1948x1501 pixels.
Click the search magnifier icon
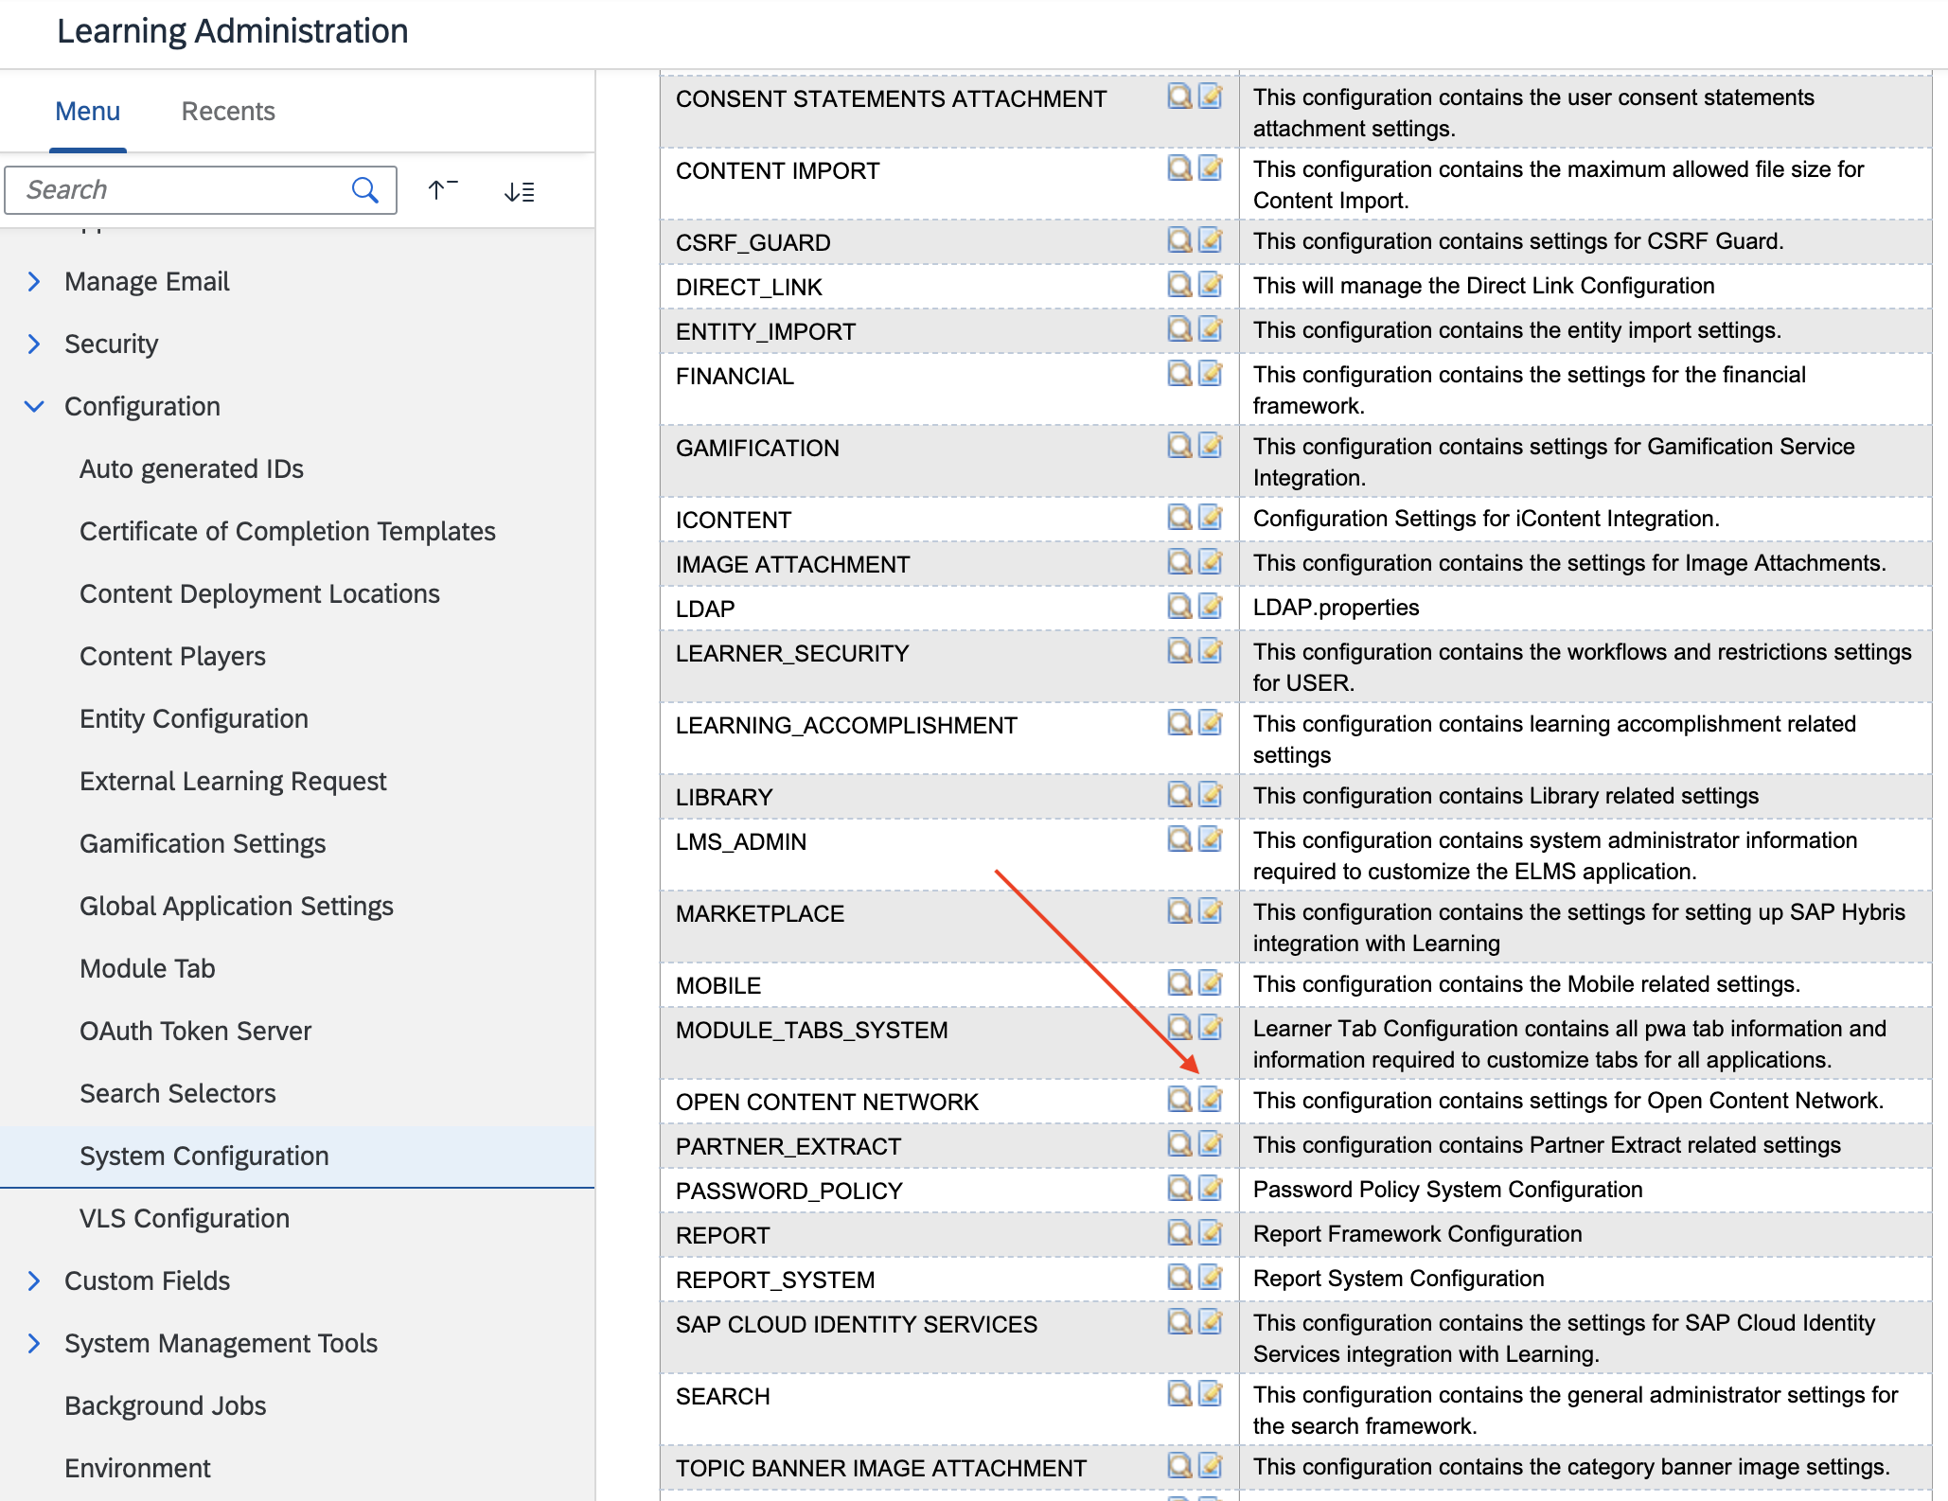364,189
